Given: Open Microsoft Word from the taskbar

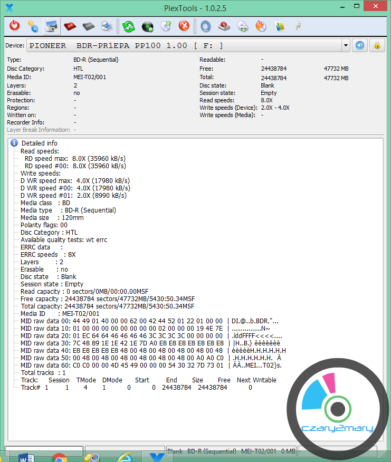Looking at the screenshot, I should 26,457.
